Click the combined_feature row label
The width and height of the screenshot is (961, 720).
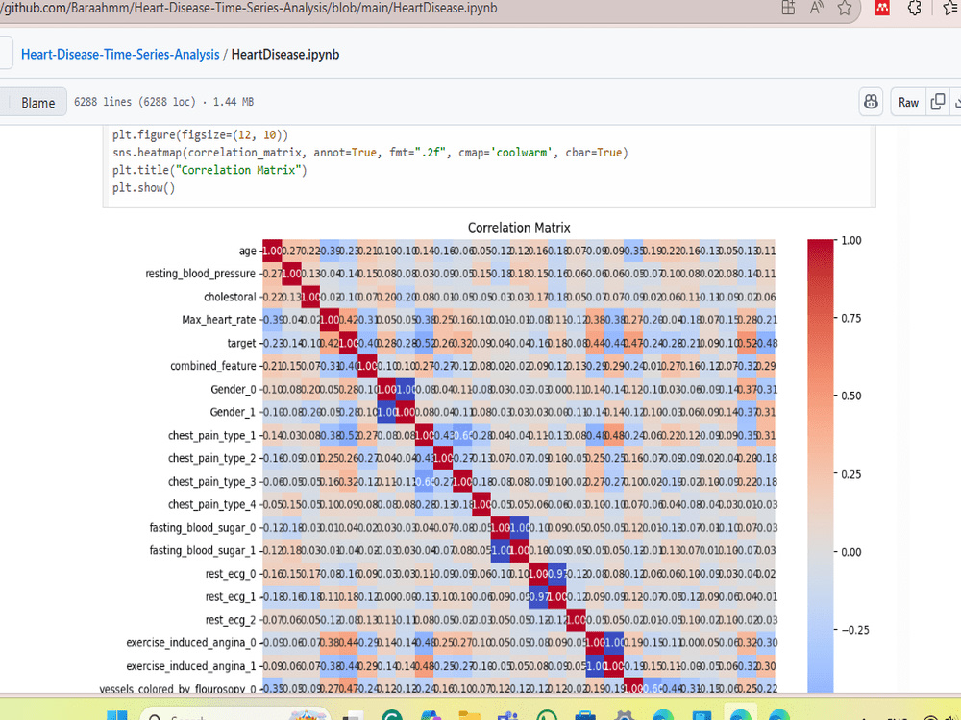(x=213, y=366)
